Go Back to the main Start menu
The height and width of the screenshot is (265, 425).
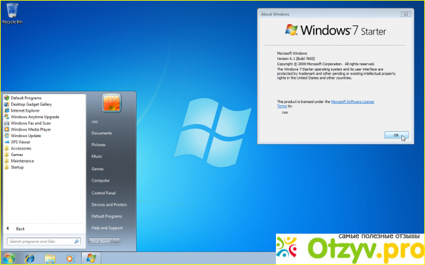click(x=20, y=228)
